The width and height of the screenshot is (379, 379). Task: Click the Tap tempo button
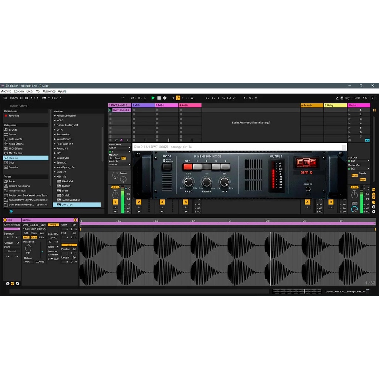coord(5,98)
